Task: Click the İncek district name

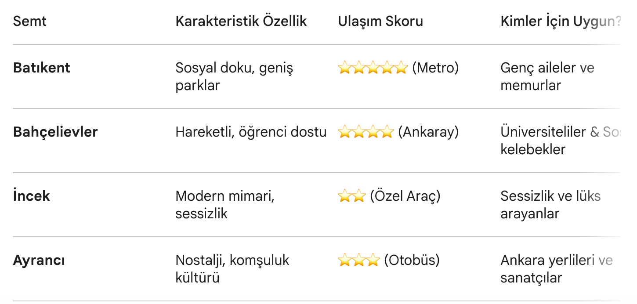Action: click(32, 196)
